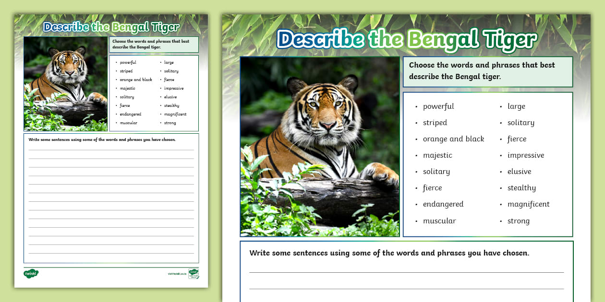The width and height of the screenshot is (605, 302).
Task: Click the large Bengal tiger photograph
Action: coord(319,146)
